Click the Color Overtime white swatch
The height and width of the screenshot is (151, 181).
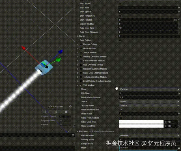pos(141,126)
